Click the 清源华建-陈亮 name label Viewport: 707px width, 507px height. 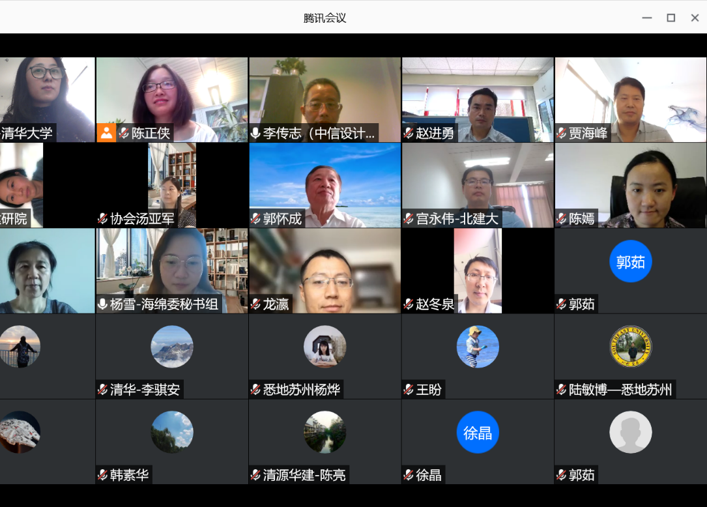tap(304, 475)
